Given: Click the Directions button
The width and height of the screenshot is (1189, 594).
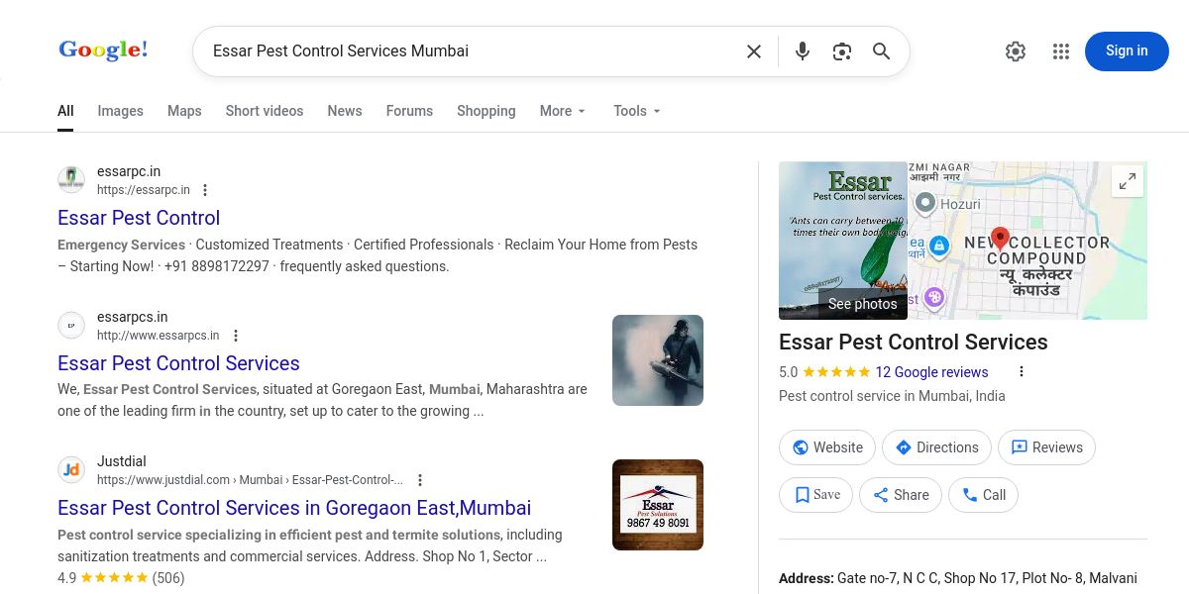Looking at the screenshot, I should (936, 447).
